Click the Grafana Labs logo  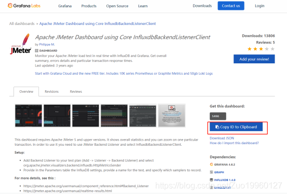24,6
